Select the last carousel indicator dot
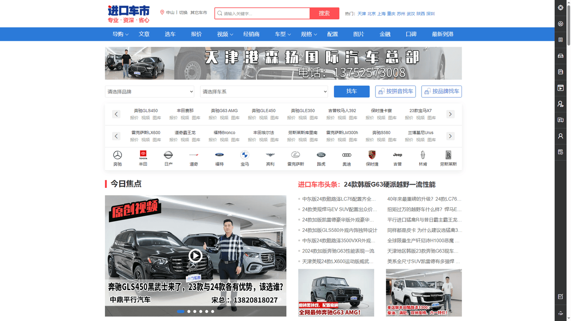 [213, 311]
